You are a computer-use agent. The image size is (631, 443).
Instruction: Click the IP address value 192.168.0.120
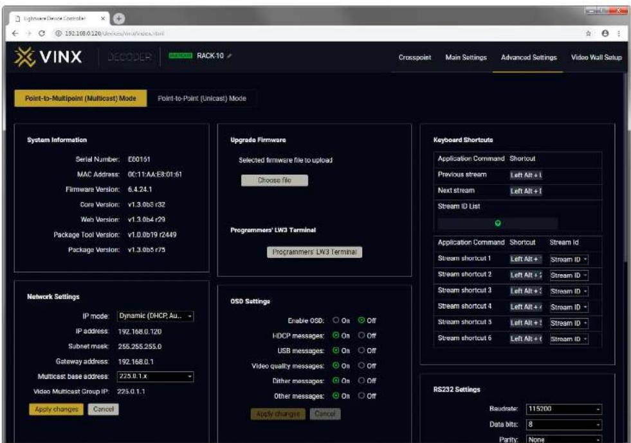(x=140, y=332)
